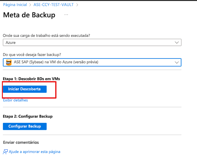This screenshot has height=160, width=197.
Task: Click the Etapa 2: Configurar Backup heading
Action: coord(28,116)
